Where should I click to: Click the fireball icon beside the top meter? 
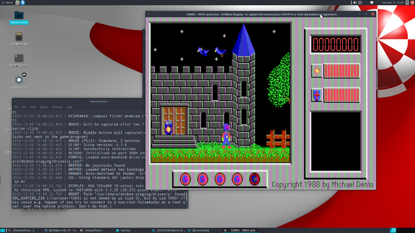coord(317,70)
